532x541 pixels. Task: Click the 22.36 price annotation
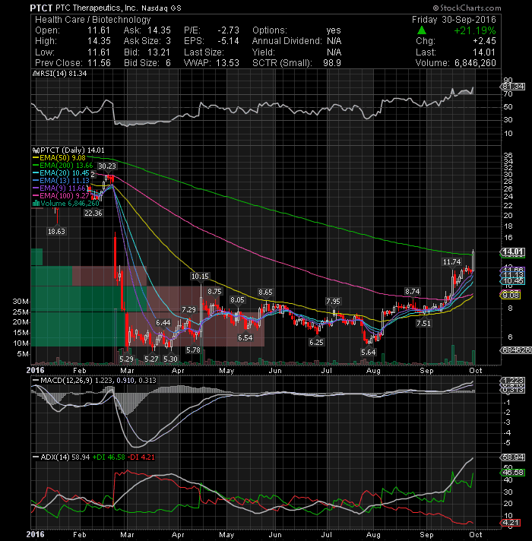(x=93, y=214)
